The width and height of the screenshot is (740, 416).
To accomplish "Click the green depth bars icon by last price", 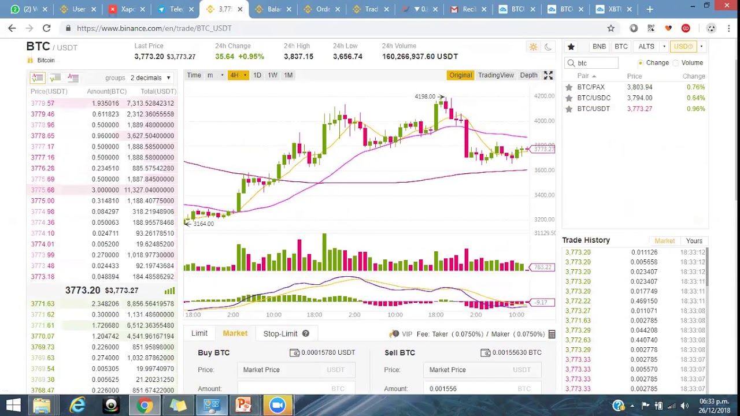I will pos(169,291).
